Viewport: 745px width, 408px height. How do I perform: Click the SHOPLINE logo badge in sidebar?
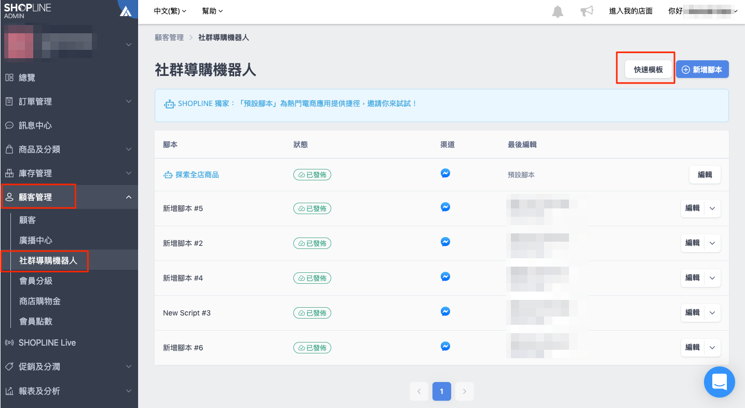coord(126,11)
